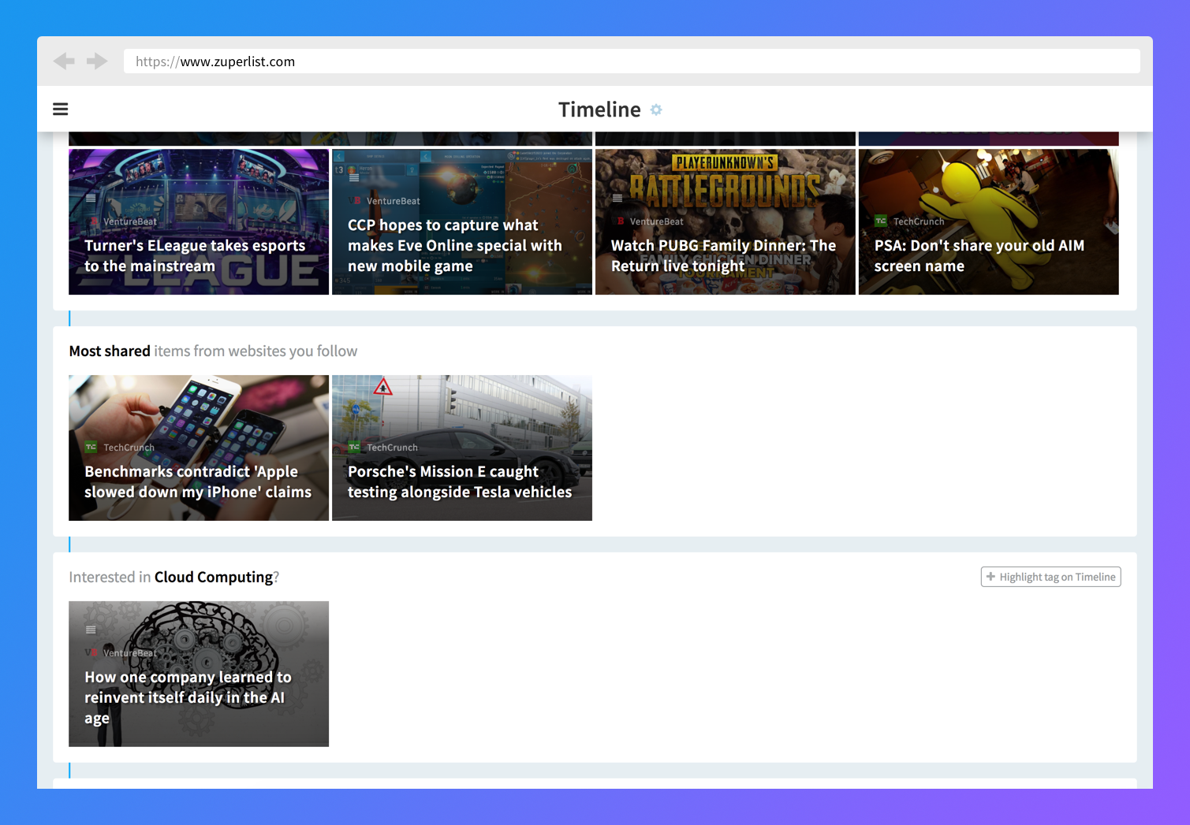Open card options icon on the ELeague card
The height and width of the screenshot is (825, 1190).
[91, 198]
